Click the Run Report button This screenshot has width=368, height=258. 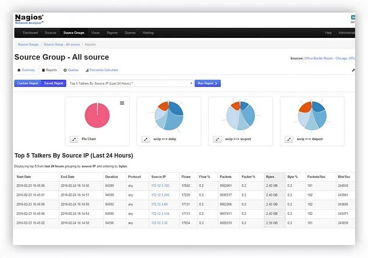click(x=208, y=83)
